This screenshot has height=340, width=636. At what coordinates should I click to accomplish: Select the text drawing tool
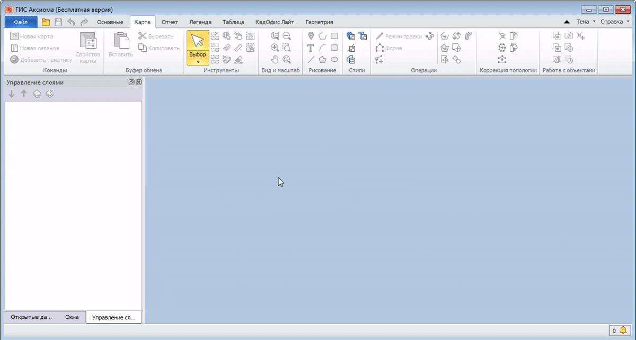point(311,48)
